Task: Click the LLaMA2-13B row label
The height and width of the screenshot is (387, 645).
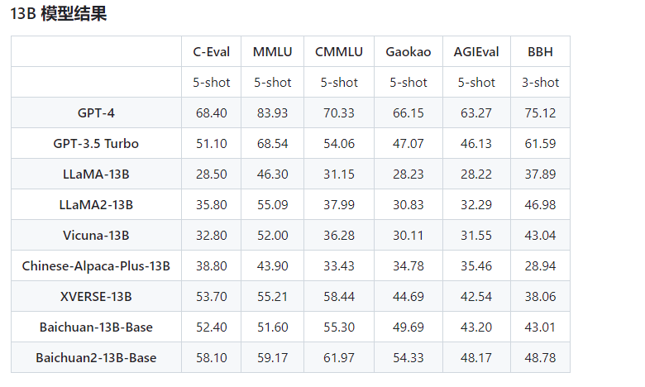Action: [96, 204]
